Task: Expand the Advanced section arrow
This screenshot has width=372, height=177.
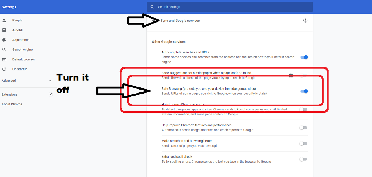Action: pos(50,81)
